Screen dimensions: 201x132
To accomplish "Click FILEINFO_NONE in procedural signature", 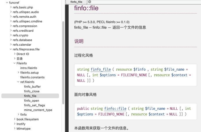I will (134, 75).
